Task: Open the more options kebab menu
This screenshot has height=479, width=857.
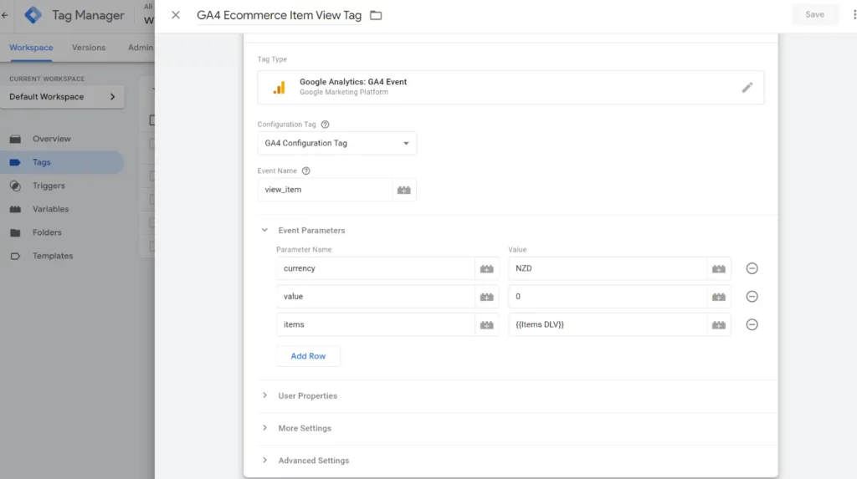Action: click(854, 15)
